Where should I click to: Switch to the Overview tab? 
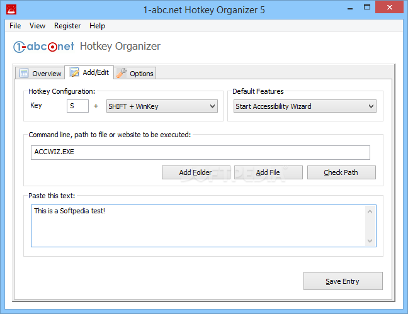40,73
